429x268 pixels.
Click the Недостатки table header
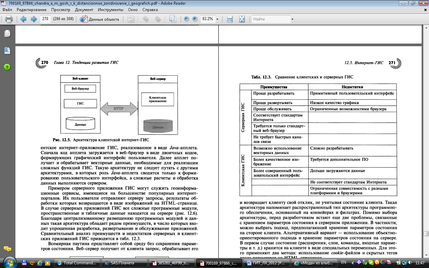[x=352, y=87]
